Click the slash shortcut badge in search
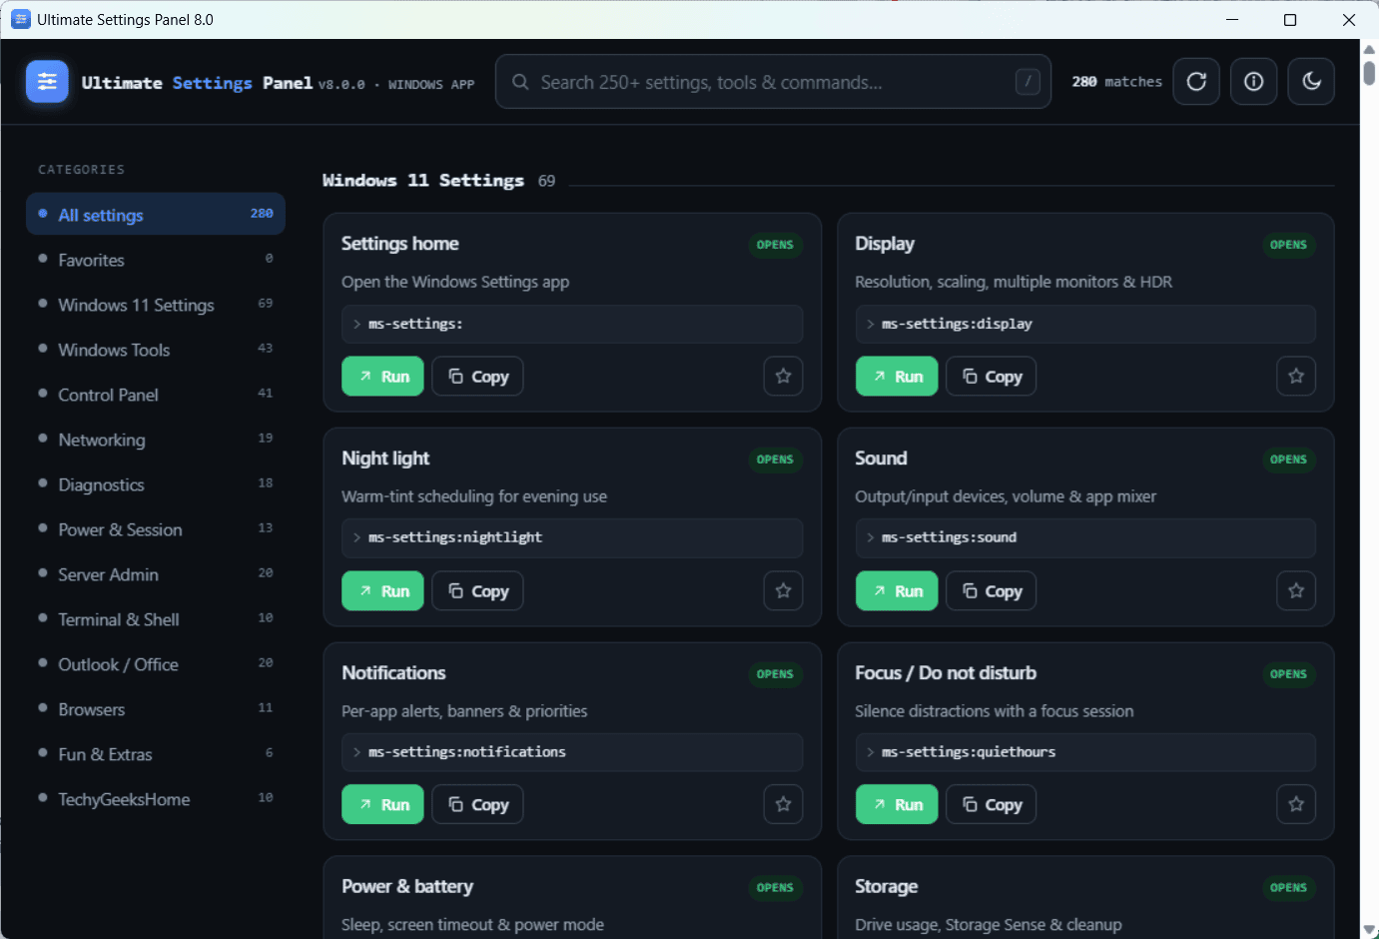This screenshot has height=939, width=1379. tap(1028, 82)
